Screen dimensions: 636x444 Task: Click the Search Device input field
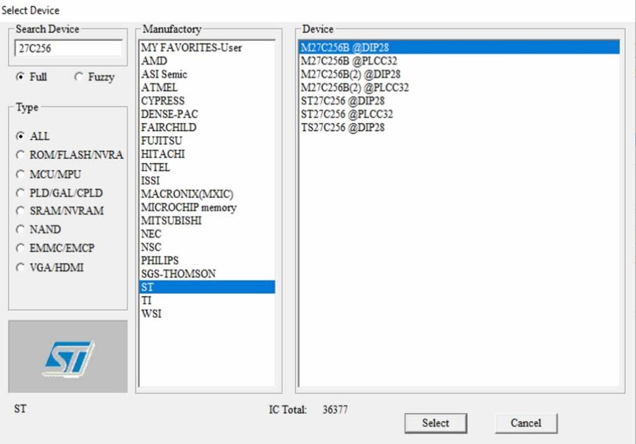[x=68, y=48]
